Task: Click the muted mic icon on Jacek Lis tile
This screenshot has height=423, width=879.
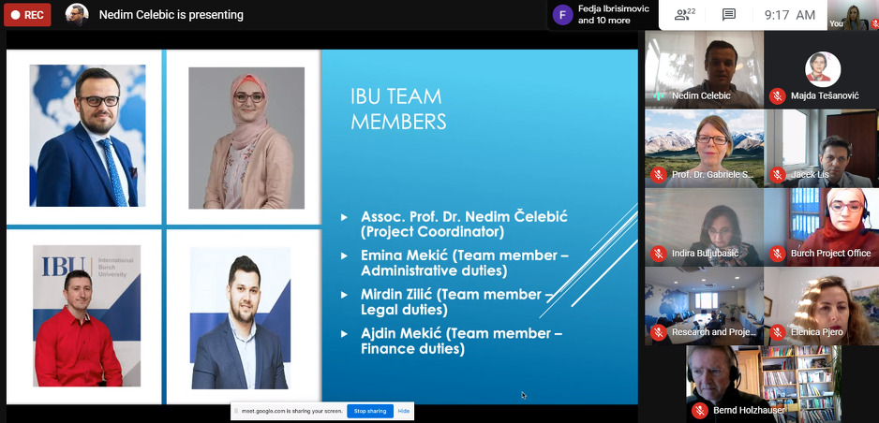Action: point(777,174)
